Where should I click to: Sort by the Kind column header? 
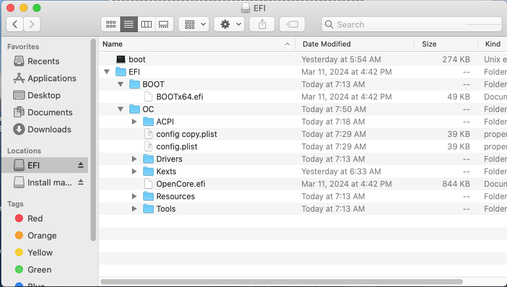pos(493,44)
